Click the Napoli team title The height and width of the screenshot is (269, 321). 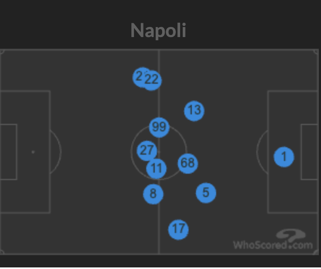pos(158,30)
